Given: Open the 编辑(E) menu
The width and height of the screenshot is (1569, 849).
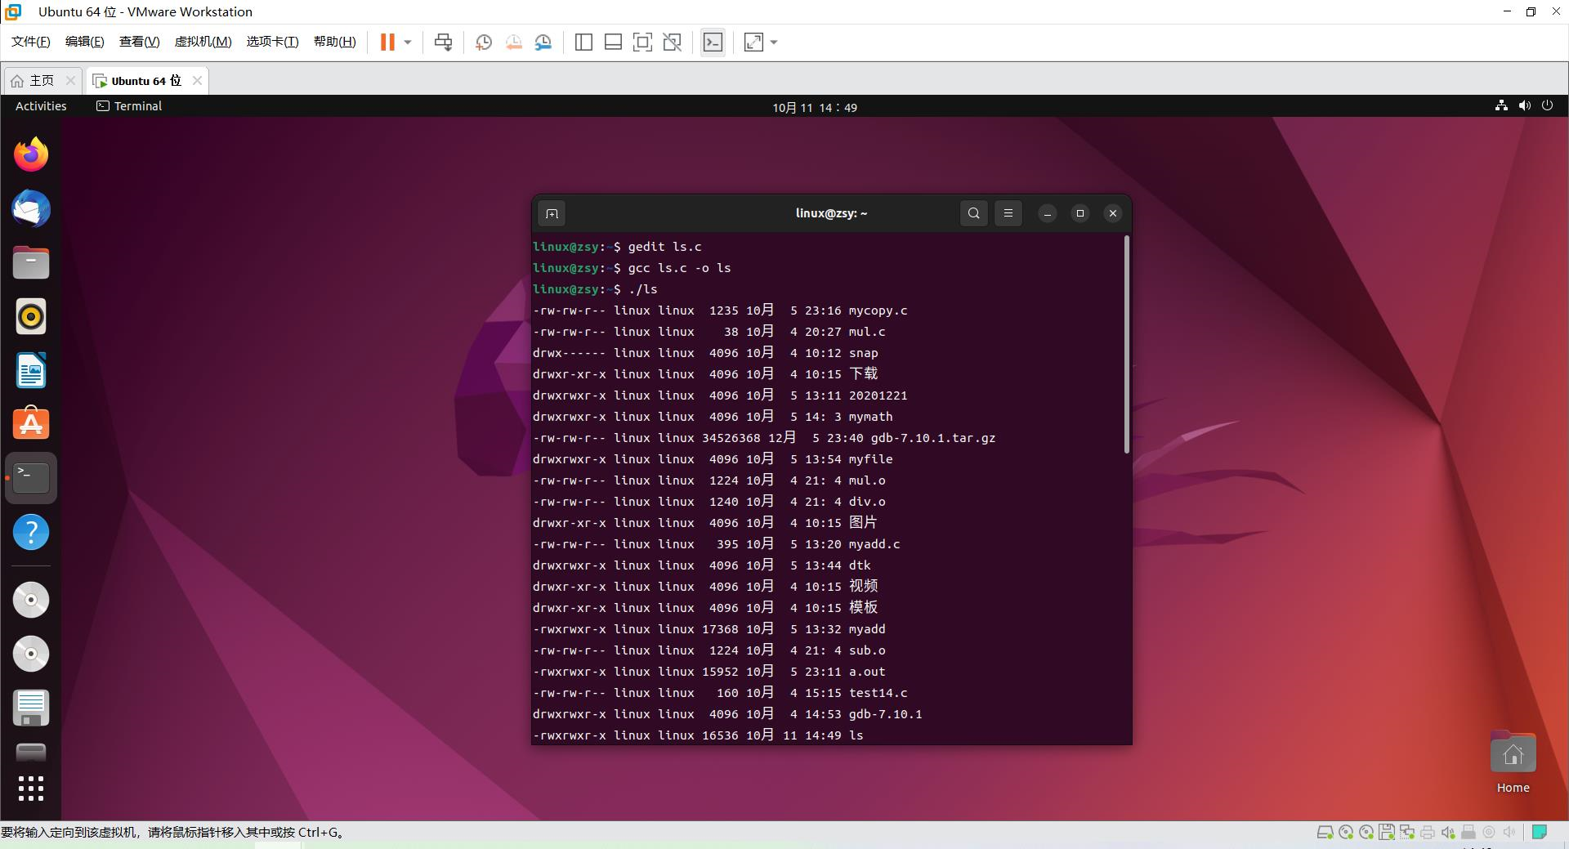Looking at the screenshot, I should click(84, 42).
